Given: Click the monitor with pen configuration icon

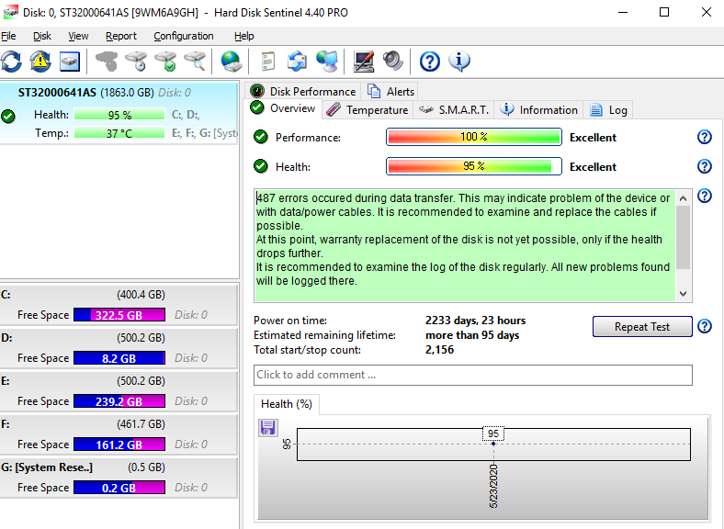Looking at the screenshot, I should [364, 62].
